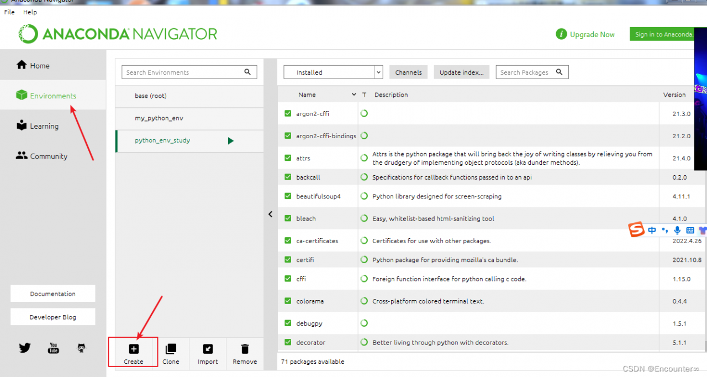Toggle the attrs package checkbox
Screen dimensions: 707x377
click(x=288, y=158)
